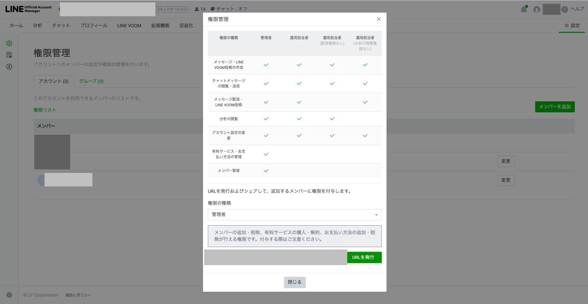This screenshot has height=304, width=588.
Task: Open the チャット menu item
Action: point(61,26)
